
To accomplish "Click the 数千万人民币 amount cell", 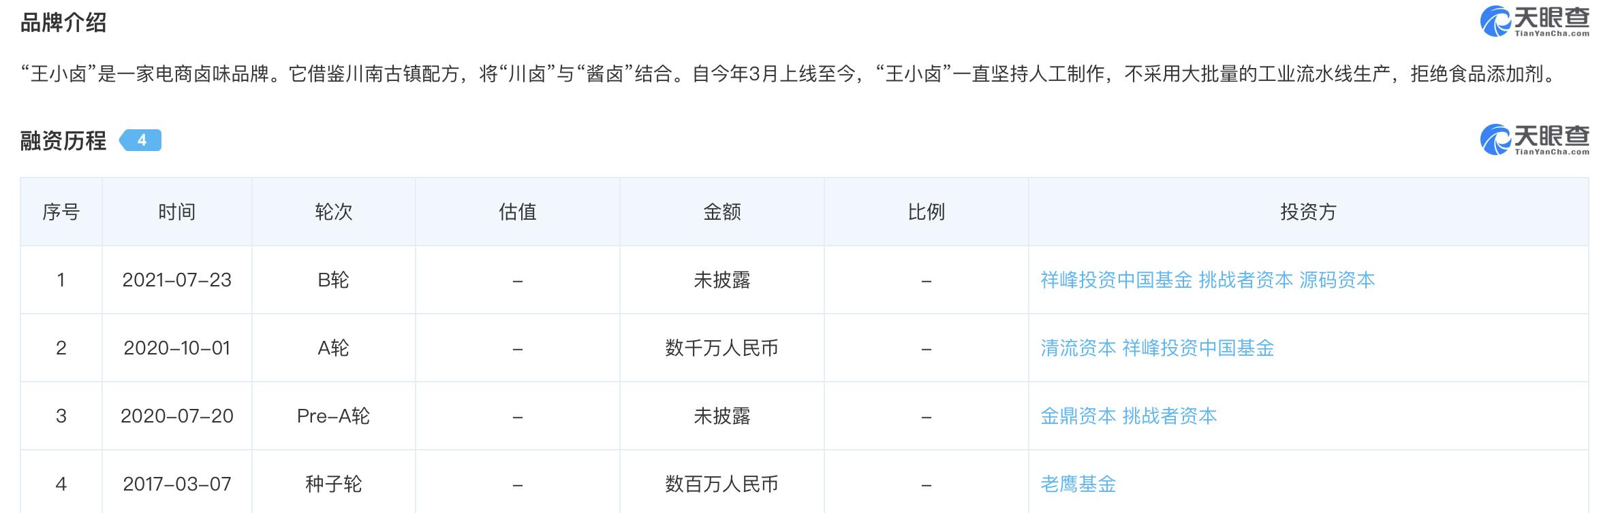I will pos(721,347).
